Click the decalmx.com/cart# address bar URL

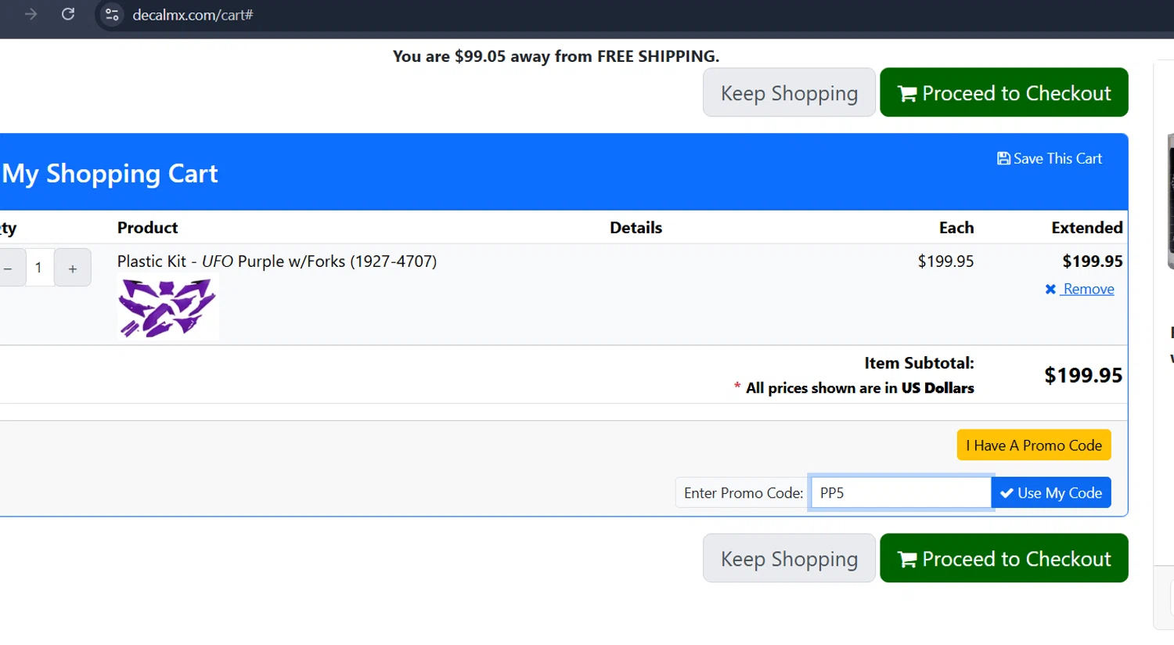click(193, 15)
